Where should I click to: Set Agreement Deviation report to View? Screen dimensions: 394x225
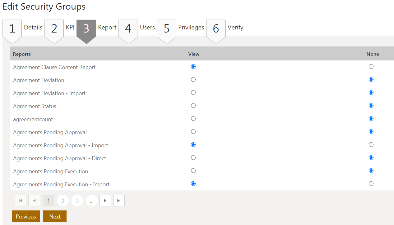[193, 80]
